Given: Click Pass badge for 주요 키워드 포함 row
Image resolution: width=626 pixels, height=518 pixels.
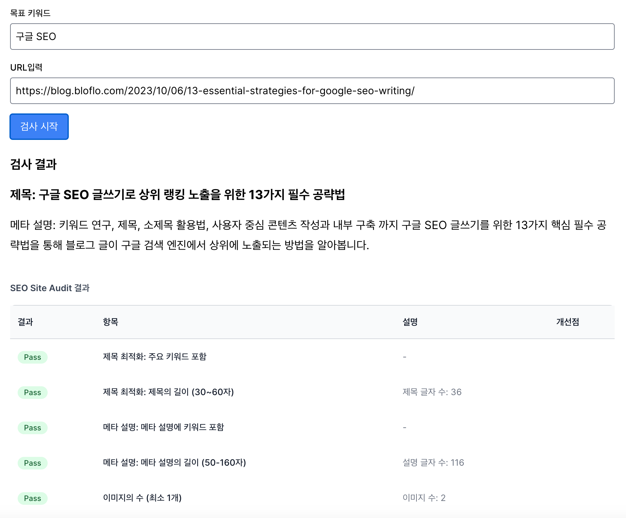Looking at the screenshot, I should pyautogui.click(x=32, y=357).
